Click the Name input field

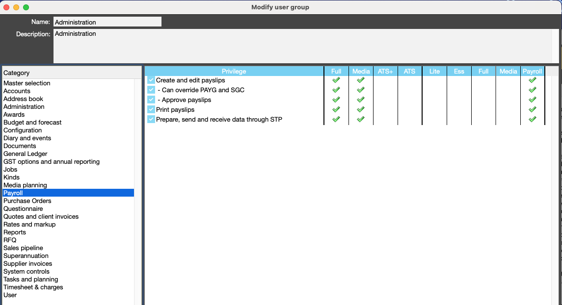(x=107, y=22)
